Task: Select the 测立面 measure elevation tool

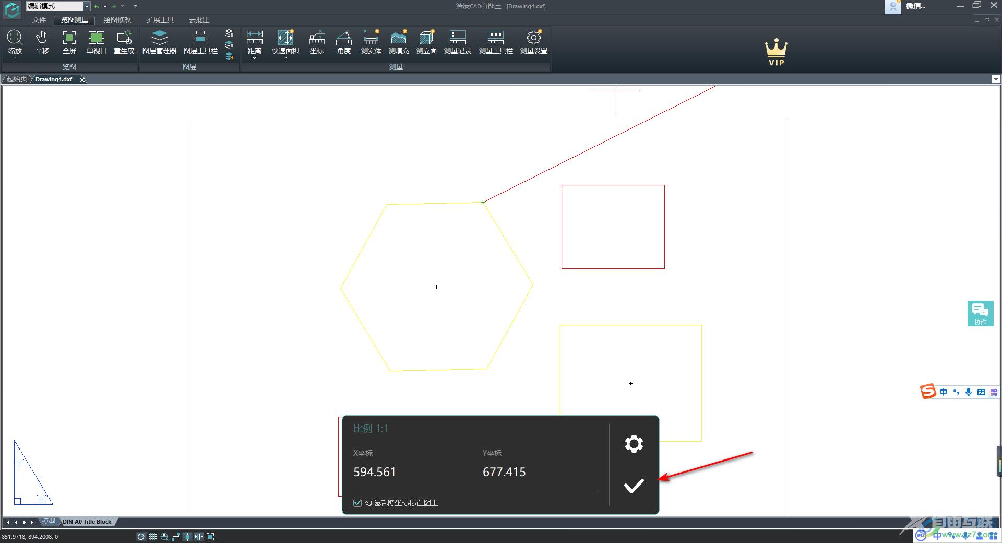Action: (426, 42)
